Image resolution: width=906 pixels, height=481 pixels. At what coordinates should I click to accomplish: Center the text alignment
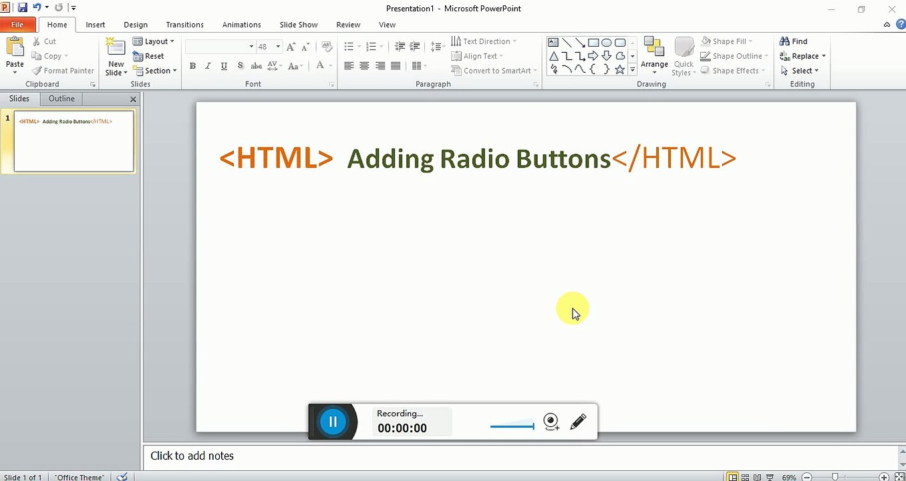[x=364, y=65]
